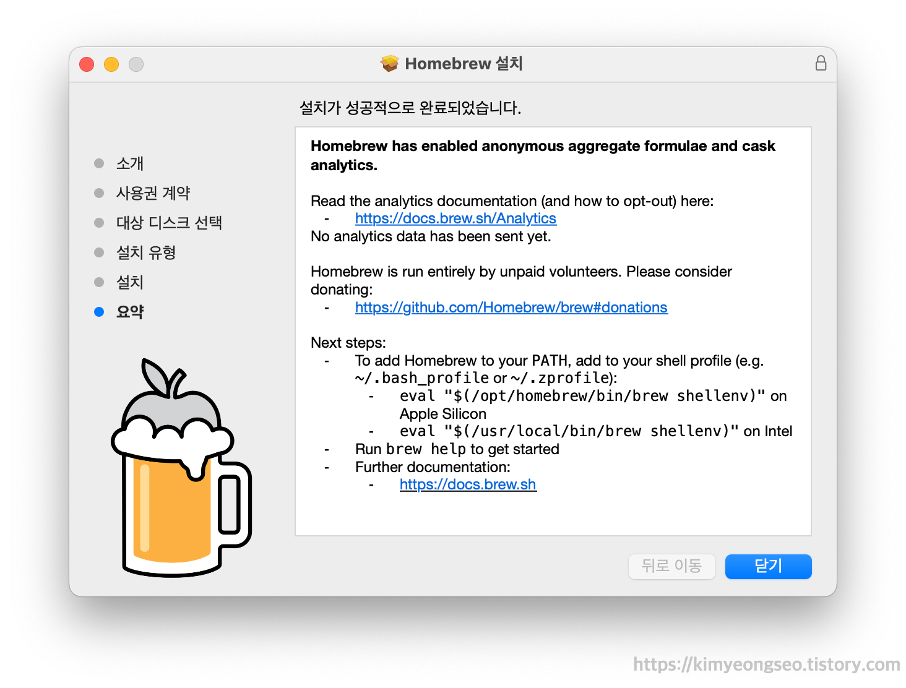Click the disabled 뒤로 이동 button

coord(671,566)
